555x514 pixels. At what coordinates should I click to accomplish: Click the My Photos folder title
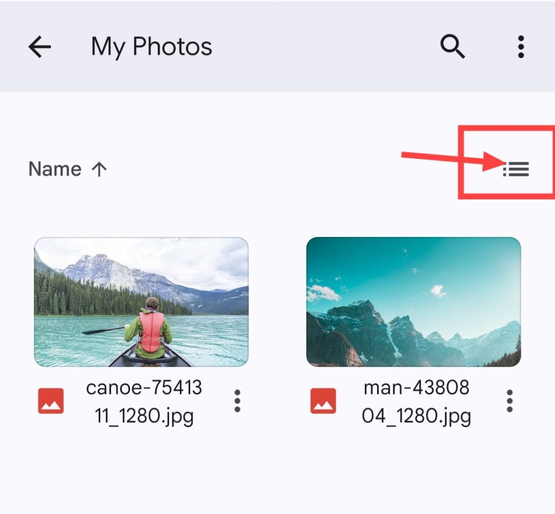[152, 47]
